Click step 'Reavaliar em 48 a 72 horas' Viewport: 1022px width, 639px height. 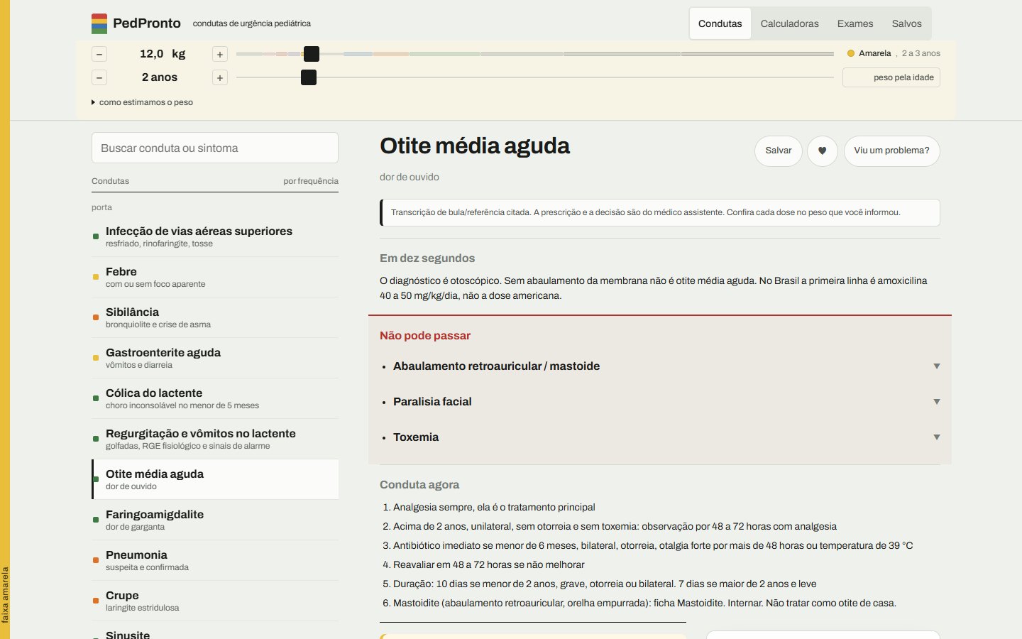(489, 564)
